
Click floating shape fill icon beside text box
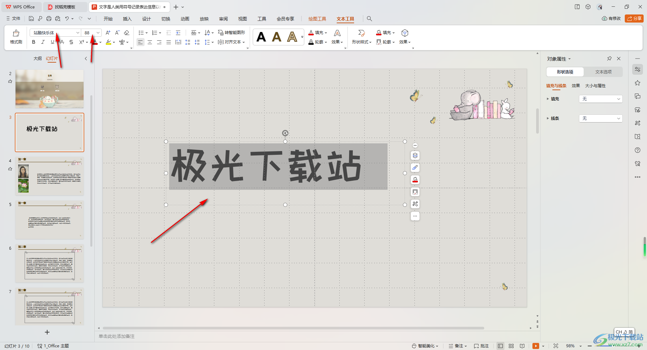[415, 180]
